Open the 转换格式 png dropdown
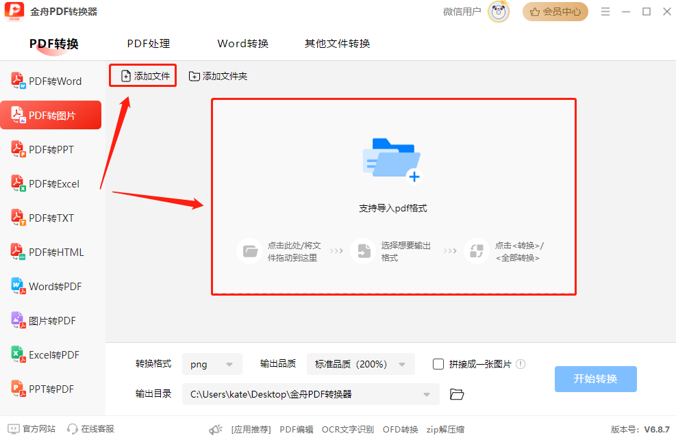Image resolution: width=676 pixels, height=440 pixels. (x=212, y=364)
